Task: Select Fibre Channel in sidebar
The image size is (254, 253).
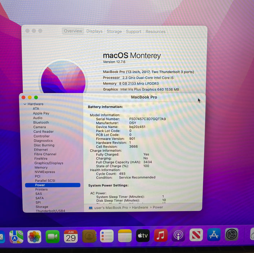Action: 45,154
